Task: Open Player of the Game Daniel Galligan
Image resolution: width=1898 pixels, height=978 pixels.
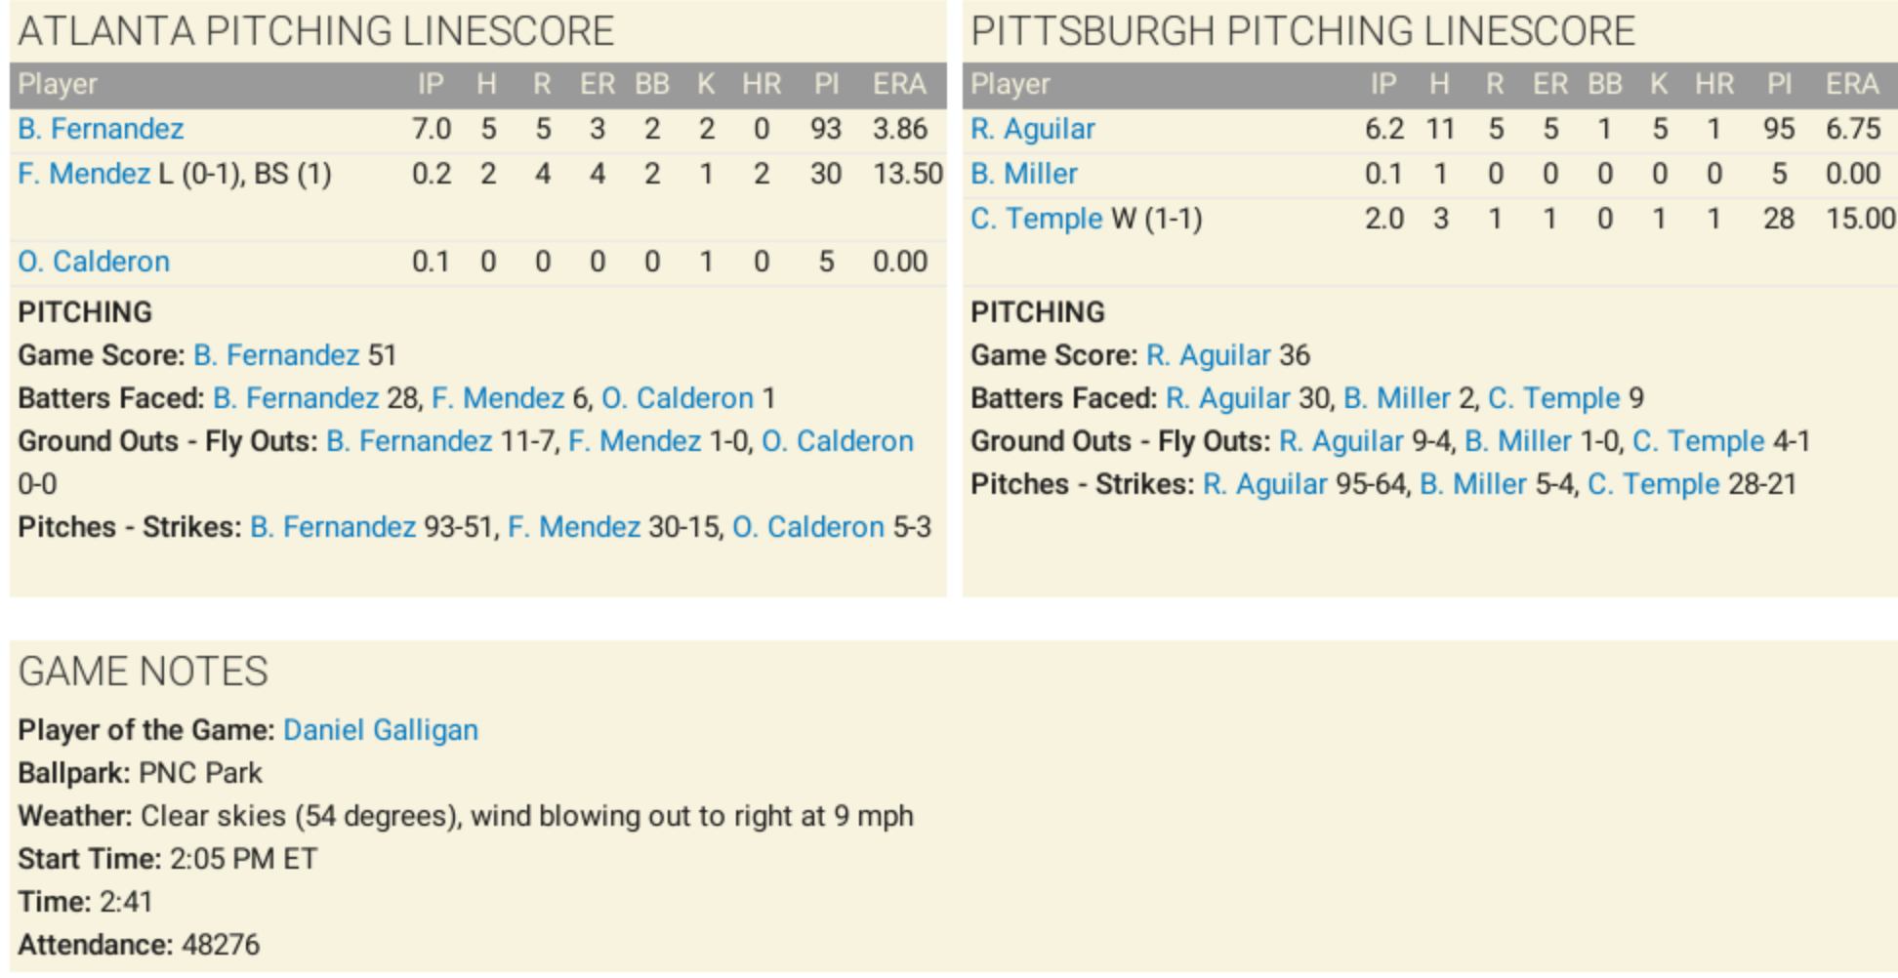Action: 380,730
